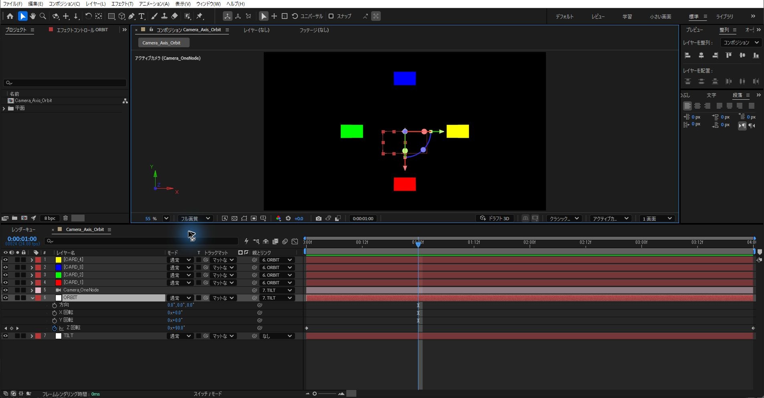
Task: Select the Rectangle shape tool
Action: pyautogui.click(x=111, y=16)
